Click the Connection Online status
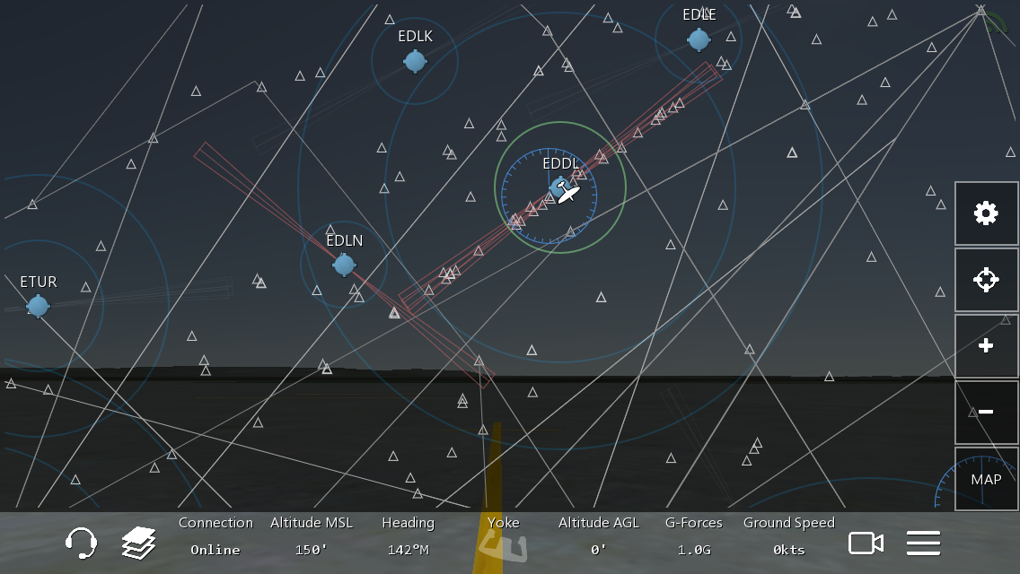This screenshot has height=574, width=1020. coord(215,537)
